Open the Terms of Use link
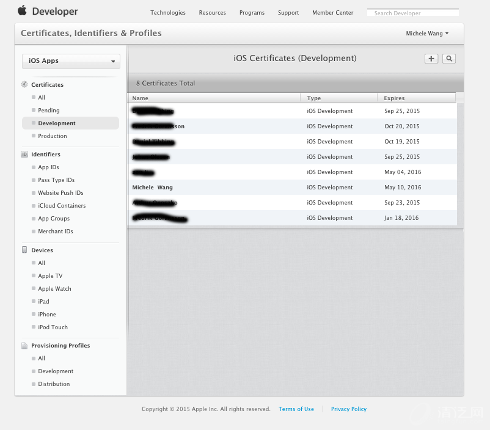 click(x=296, y=409)
